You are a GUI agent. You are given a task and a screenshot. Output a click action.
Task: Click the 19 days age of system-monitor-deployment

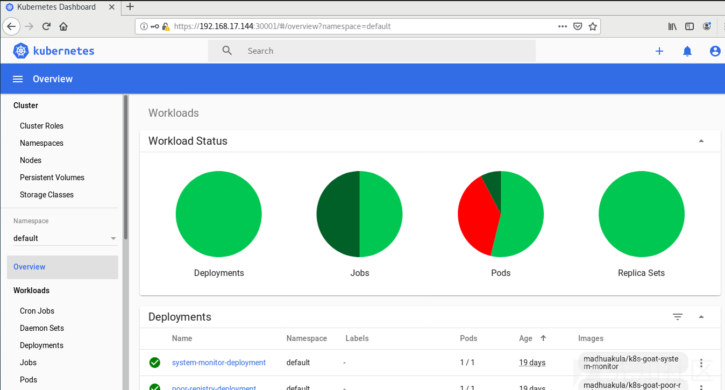pyautogui.click(x=532, y=363)
